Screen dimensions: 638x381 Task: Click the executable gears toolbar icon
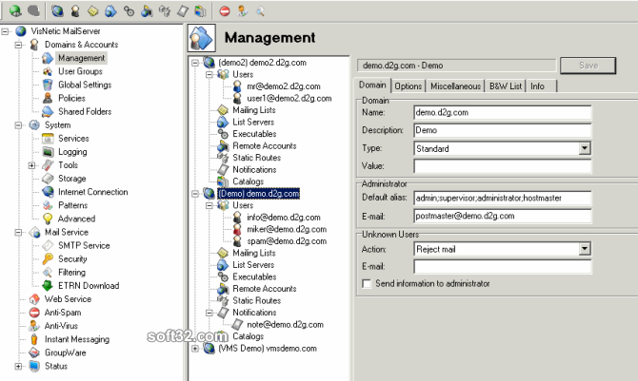(129, 11)
